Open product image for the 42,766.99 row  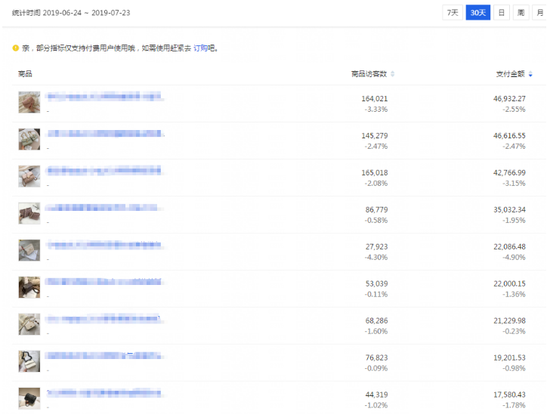tap(29, 176)
